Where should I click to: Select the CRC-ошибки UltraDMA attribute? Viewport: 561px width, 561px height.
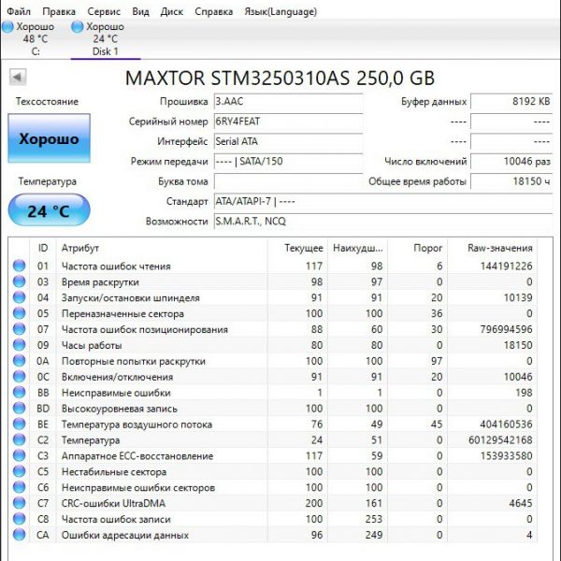(x=113, y=503)
